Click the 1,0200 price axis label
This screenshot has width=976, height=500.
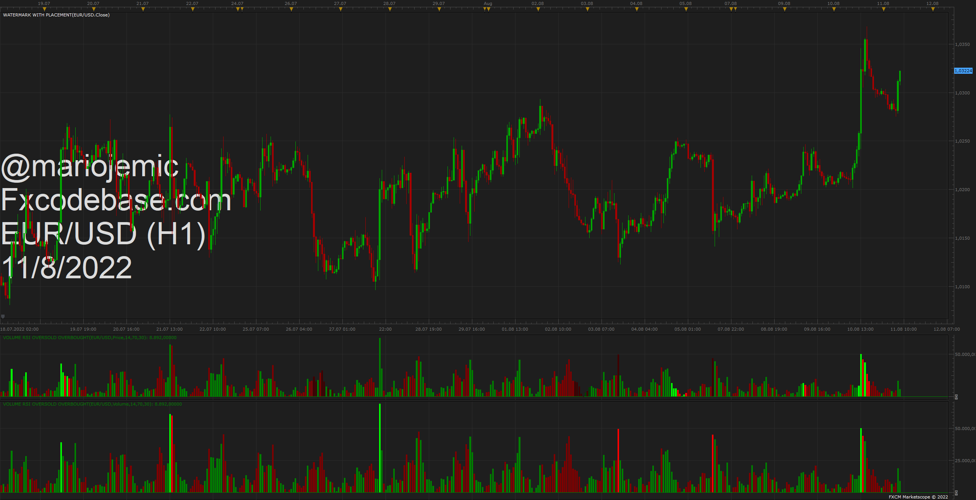coord(962,190)
